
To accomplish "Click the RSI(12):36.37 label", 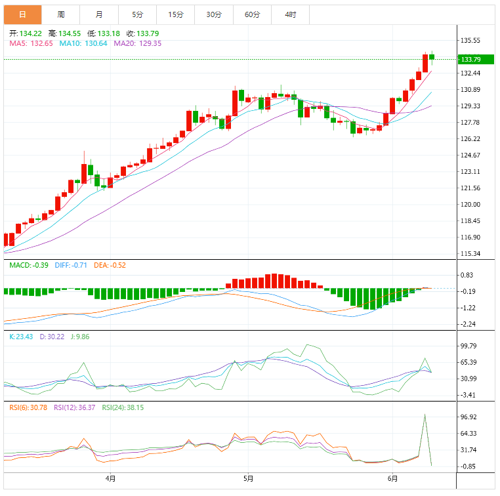I will 74,407.
